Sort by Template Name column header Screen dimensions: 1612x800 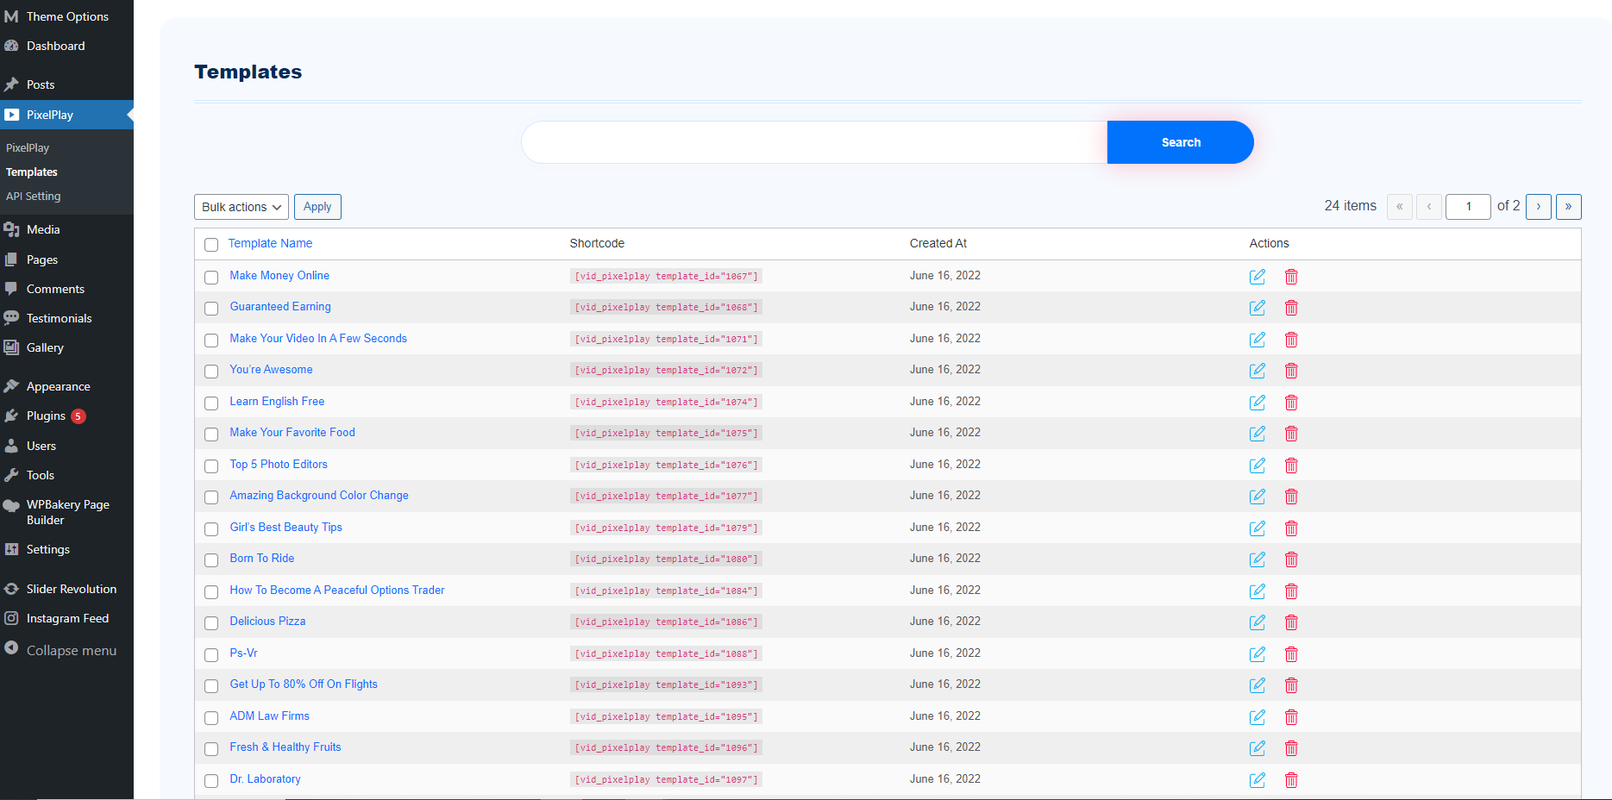(x=270, y=244)
